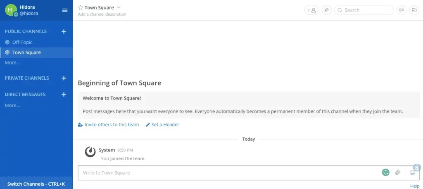Open the hamburger main menu

65,10
